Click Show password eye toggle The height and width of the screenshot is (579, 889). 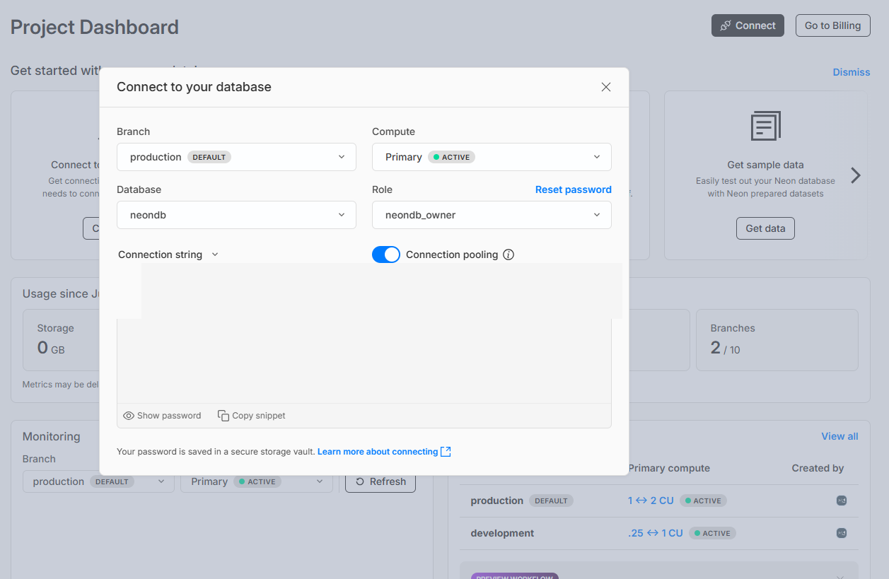pos(162,416)
